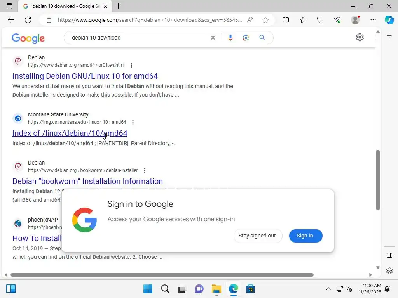Open Favorites list icon
The width and height of the screenshot is (398, 298).
click(x=303, y=20)
